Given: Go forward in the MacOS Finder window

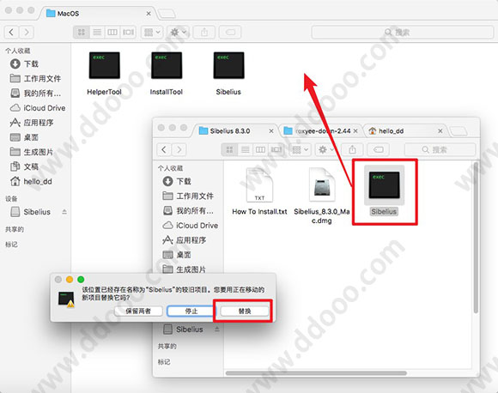Looking at the screenshot, I should (x=27, y=32).
